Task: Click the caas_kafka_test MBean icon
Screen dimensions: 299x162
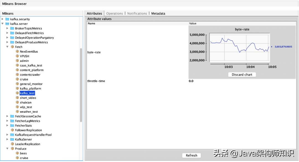Action: pos(17,65)
